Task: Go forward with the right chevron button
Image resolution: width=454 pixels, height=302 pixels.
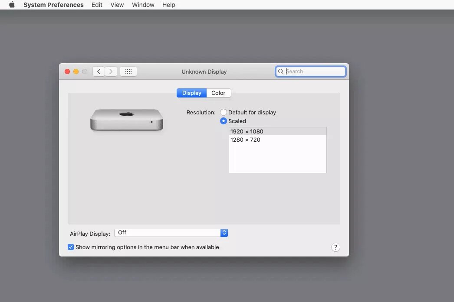Action: 111,71
